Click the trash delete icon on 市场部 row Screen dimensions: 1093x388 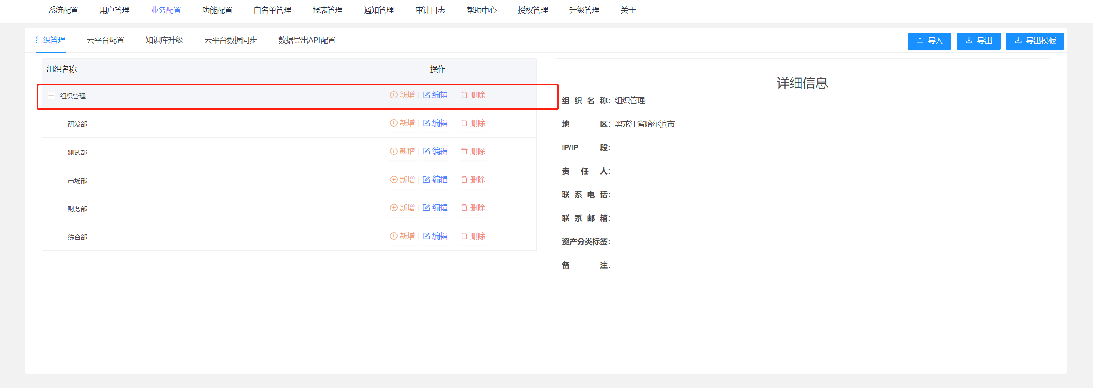pyautogui.click(x=464, y=179)
